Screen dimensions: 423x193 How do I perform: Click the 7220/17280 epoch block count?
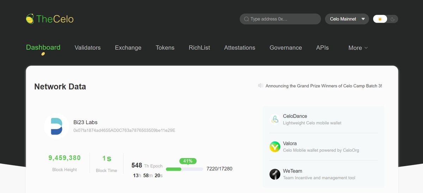[x=219, y=169]
